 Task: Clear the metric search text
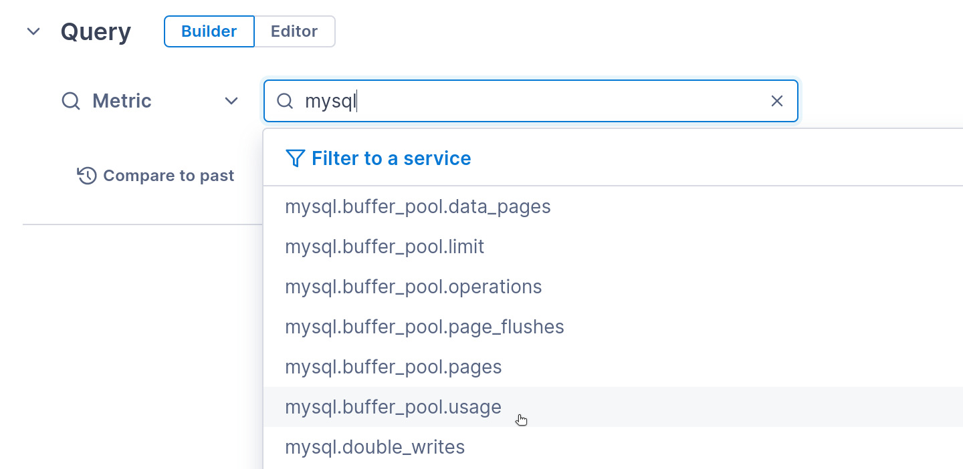click(x=776, y=101)
